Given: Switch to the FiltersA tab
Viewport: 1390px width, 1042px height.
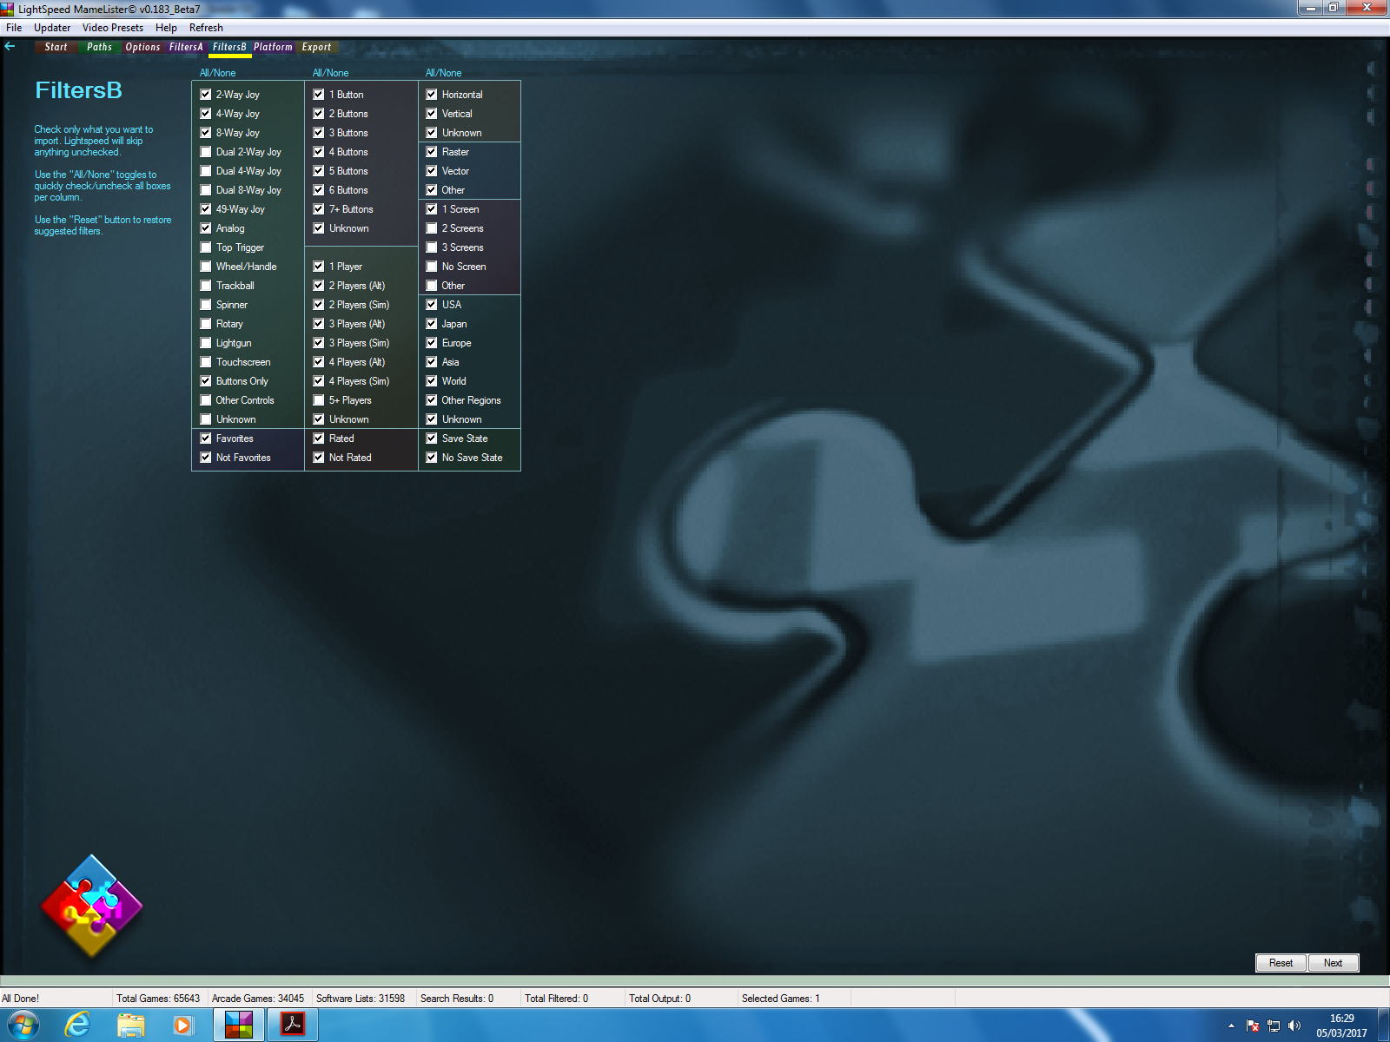Looking at the screenshot, I should point(186,47).
